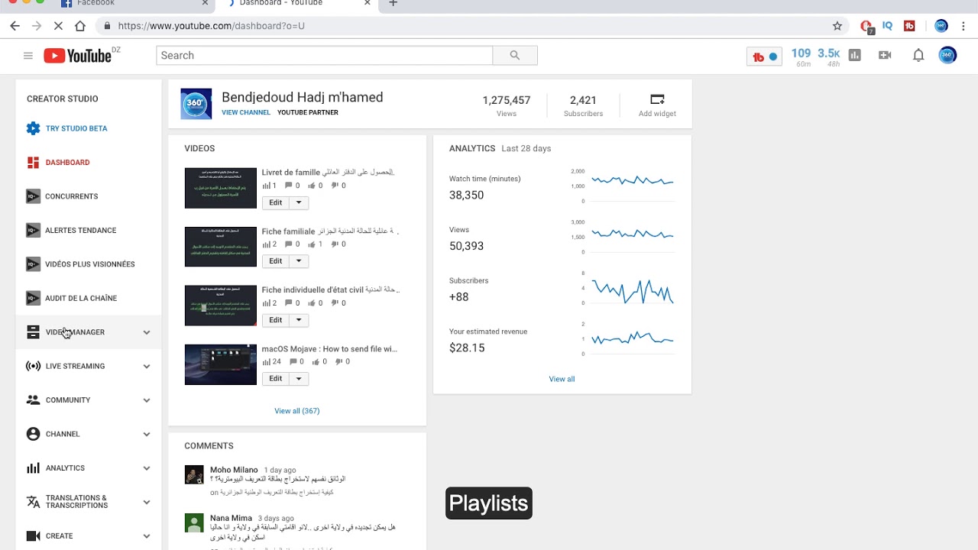Open a new browser tab

[393, 4]
